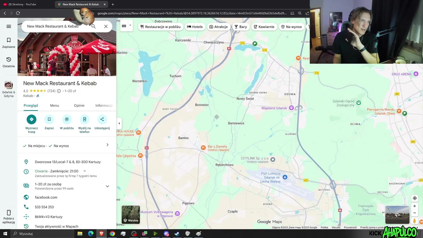
Task: Collapse the side panel with arrow handle
Action: pos(119,123)
